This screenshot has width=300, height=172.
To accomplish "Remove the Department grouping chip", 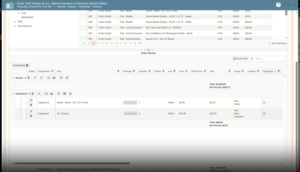I will tap(27, 65).
